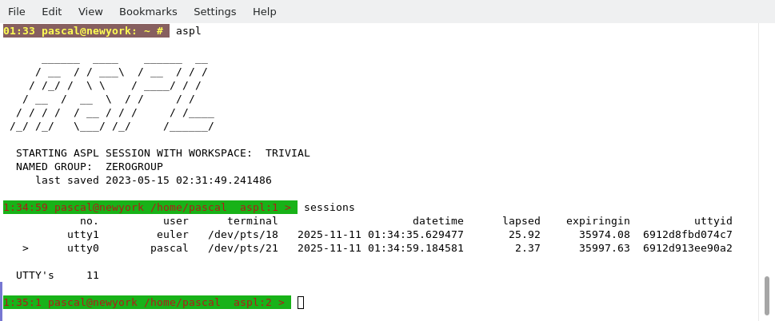Select the utty0 session entry

82,248
